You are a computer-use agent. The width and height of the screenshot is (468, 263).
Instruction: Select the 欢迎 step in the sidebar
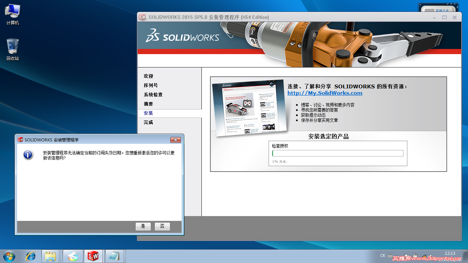pos(148,76)
